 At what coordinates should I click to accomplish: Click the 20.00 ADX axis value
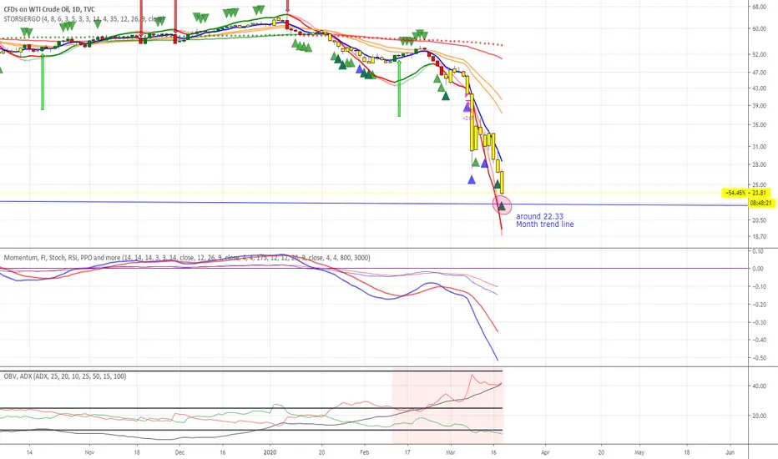[x=759, y=416]
